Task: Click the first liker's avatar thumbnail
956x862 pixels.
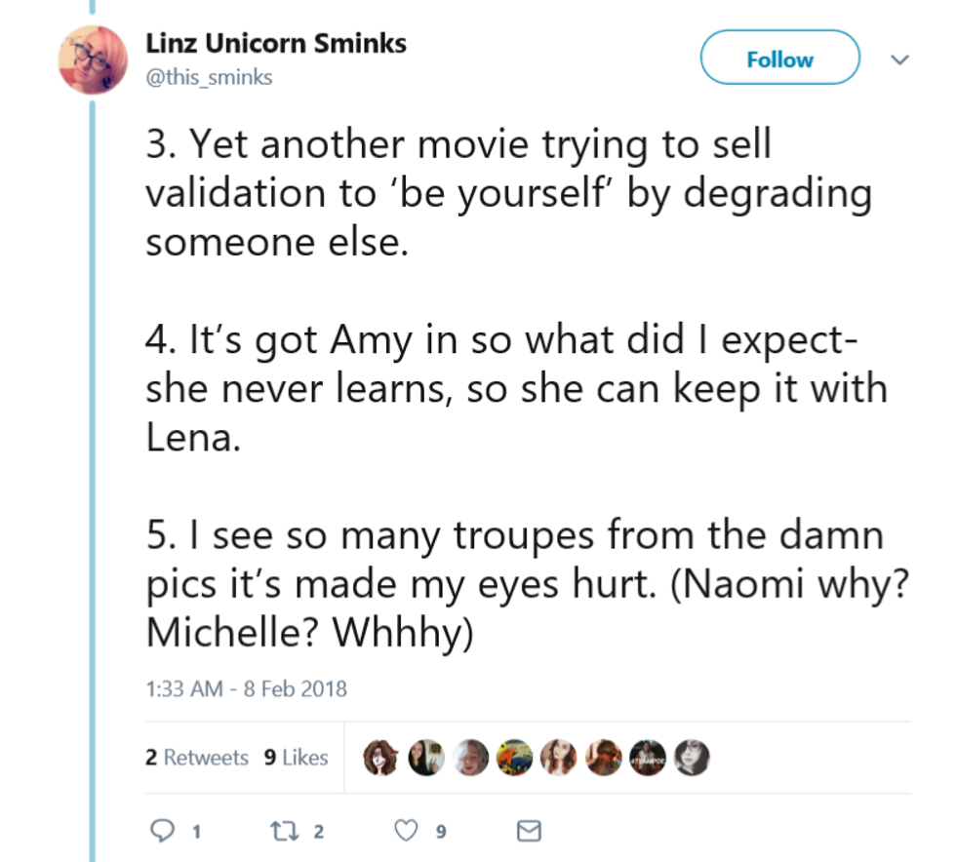Action: coord(378,757)
